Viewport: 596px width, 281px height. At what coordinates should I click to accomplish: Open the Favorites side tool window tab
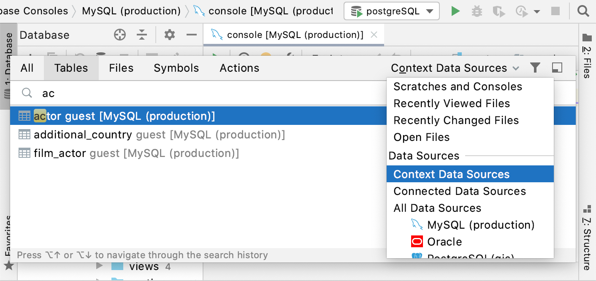(x=8, y=243)
